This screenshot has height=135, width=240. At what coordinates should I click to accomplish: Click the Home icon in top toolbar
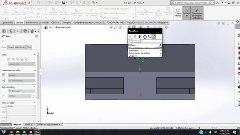pos(38,3)
